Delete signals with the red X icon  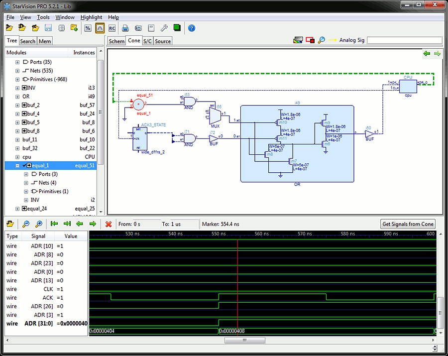109,224
